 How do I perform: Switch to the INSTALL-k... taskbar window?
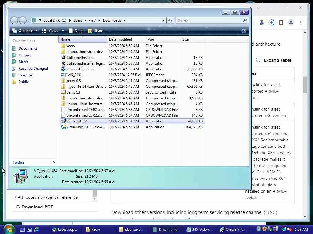(x=200, y=230)
